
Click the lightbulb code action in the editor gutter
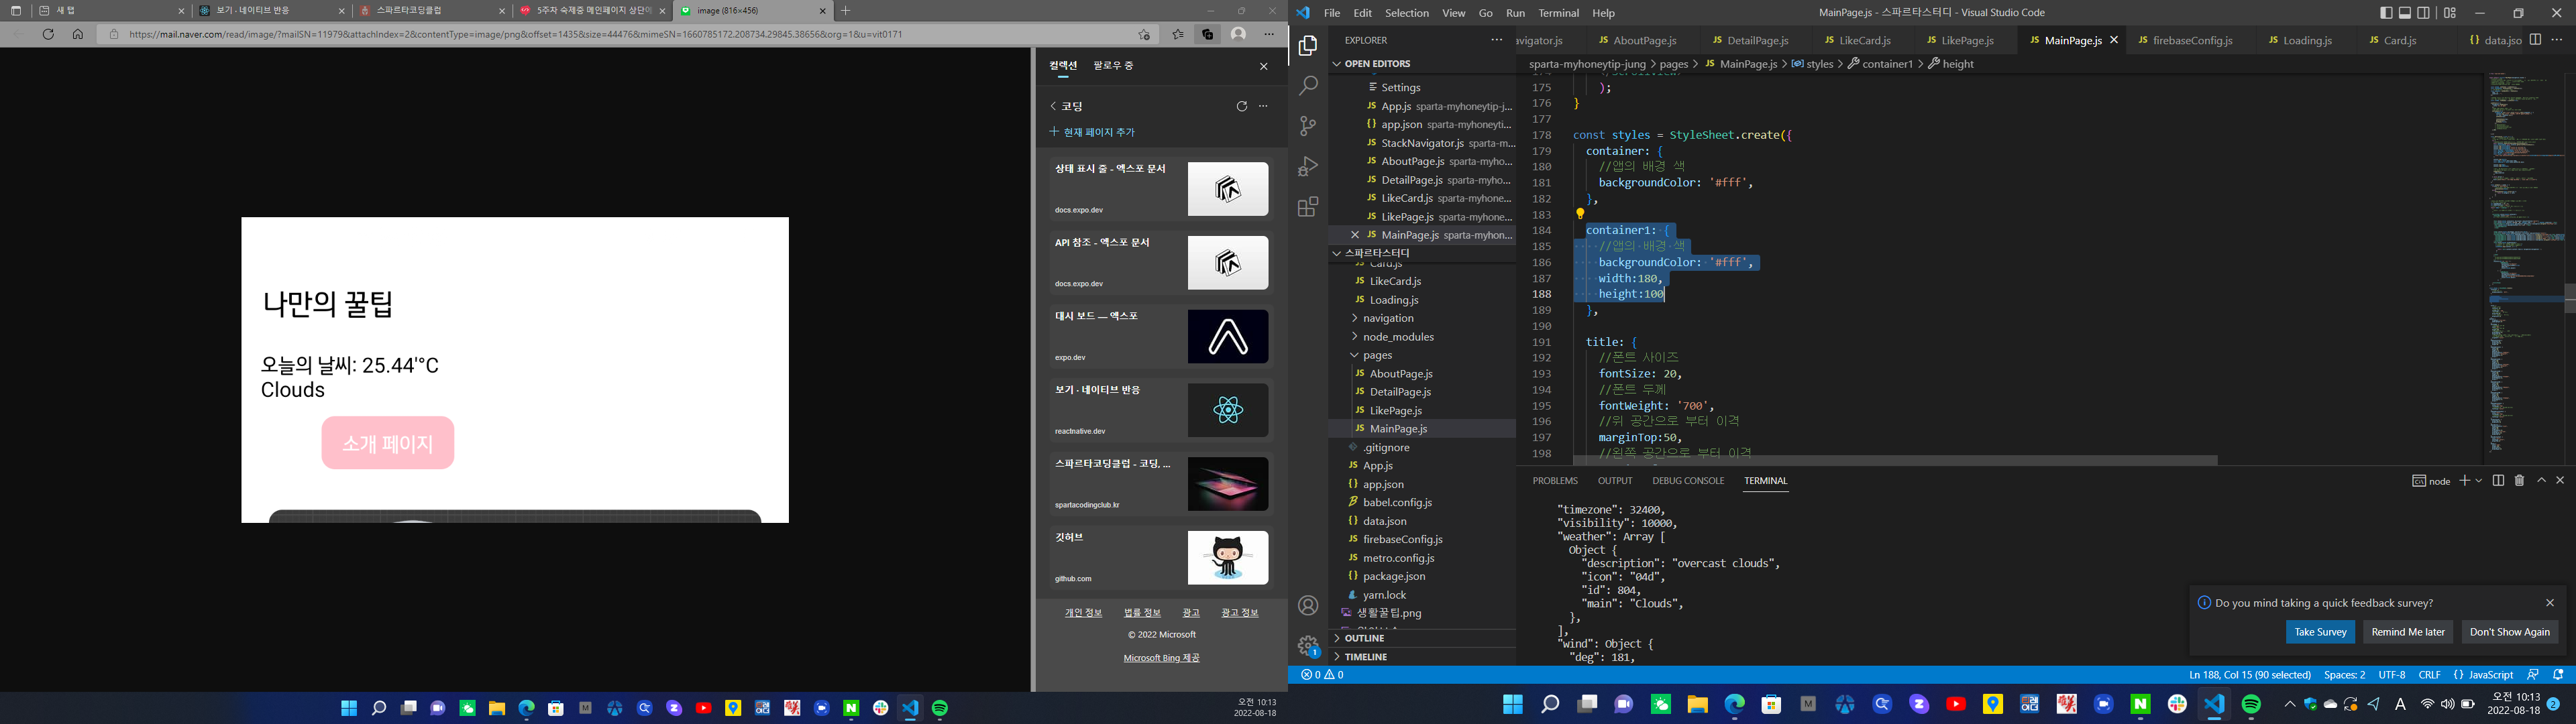pyautogui.click(x=1580, y=214)
